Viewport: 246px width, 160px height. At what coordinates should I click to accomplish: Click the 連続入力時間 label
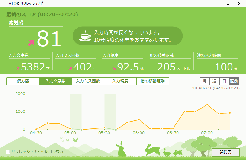pos(209,55)
